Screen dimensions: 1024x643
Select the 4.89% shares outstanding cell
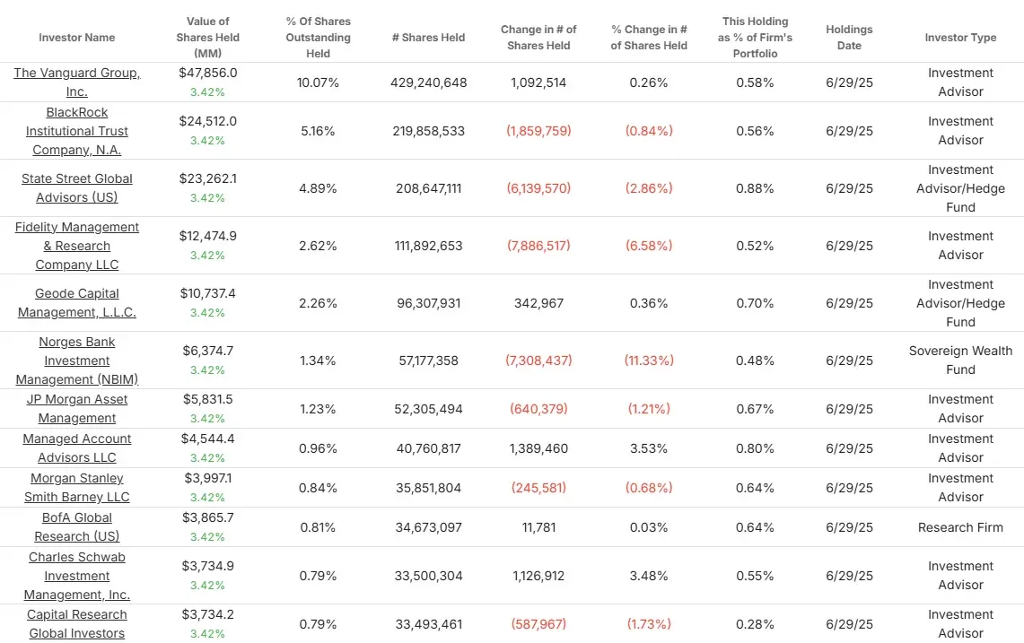318,188
